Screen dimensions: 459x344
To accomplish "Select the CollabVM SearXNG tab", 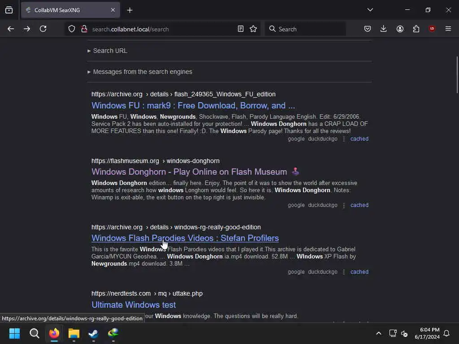I will [70, 10].
